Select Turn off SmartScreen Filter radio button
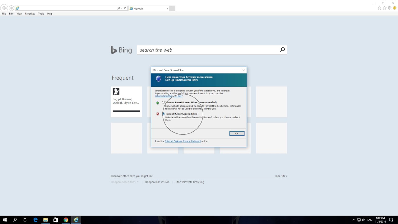Screen dimensions: 398x224 click(x=163, y=114)
